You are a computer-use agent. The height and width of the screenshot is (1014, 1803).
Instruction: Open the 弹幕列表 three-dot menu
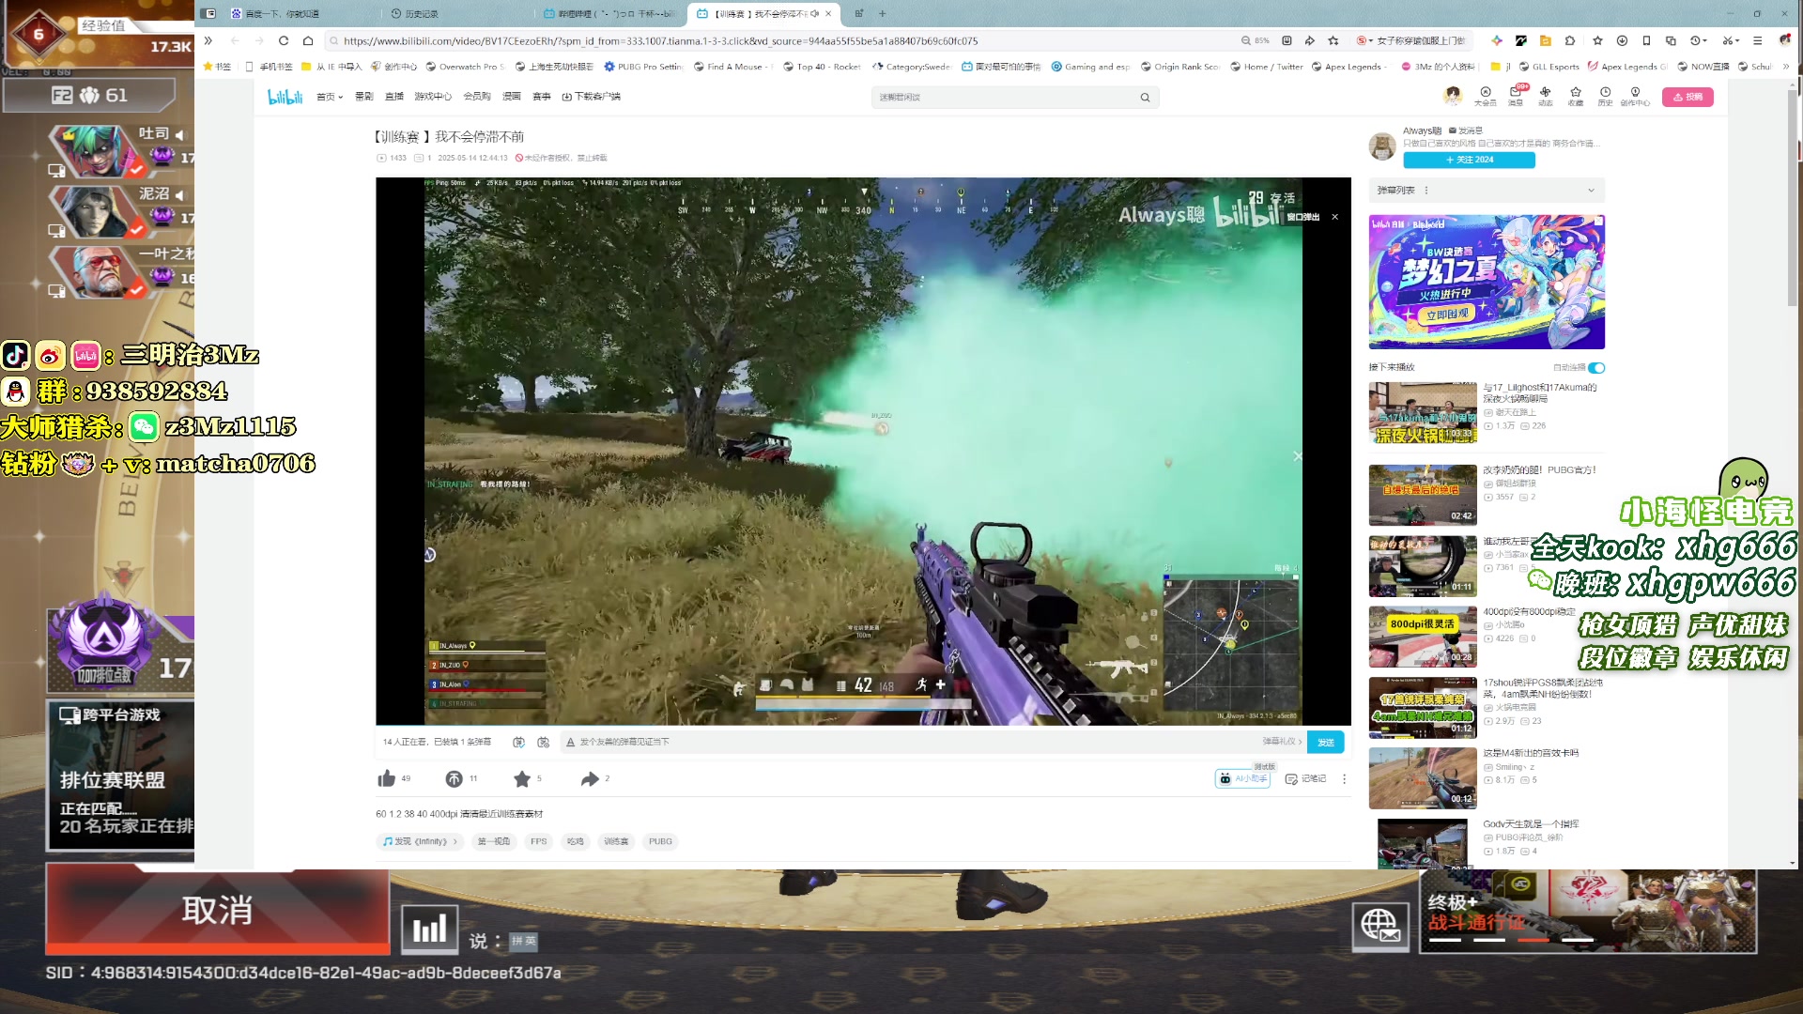(x=1425, y=190)
